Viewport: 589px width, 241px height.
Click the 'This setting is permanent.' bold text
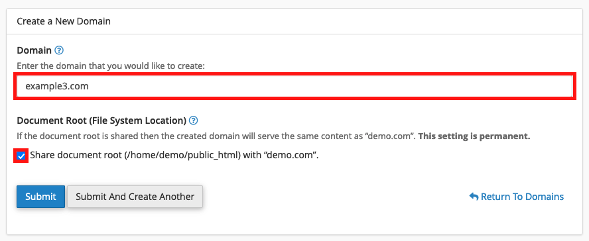(x=474, y=136)
